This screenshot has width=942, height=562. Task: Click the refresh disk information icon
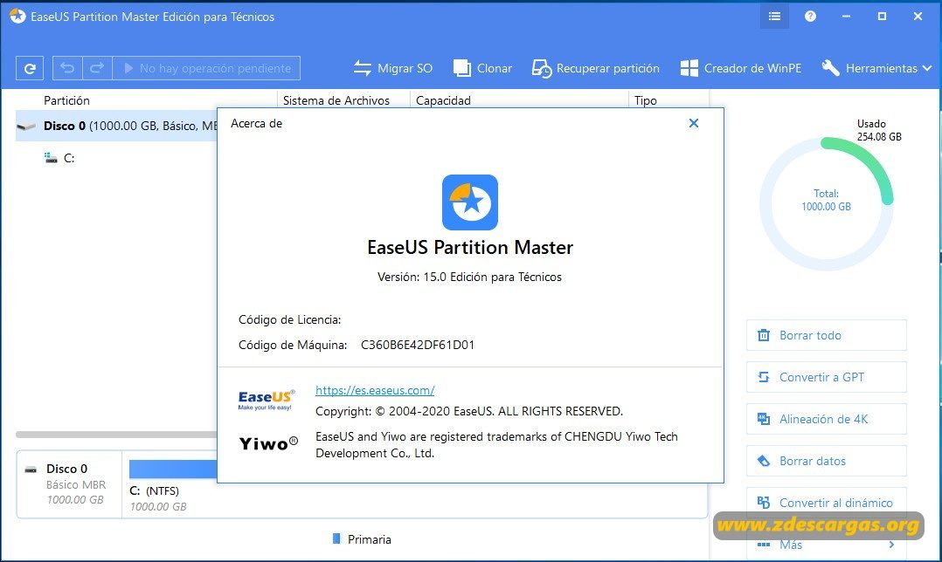point(30,68)
